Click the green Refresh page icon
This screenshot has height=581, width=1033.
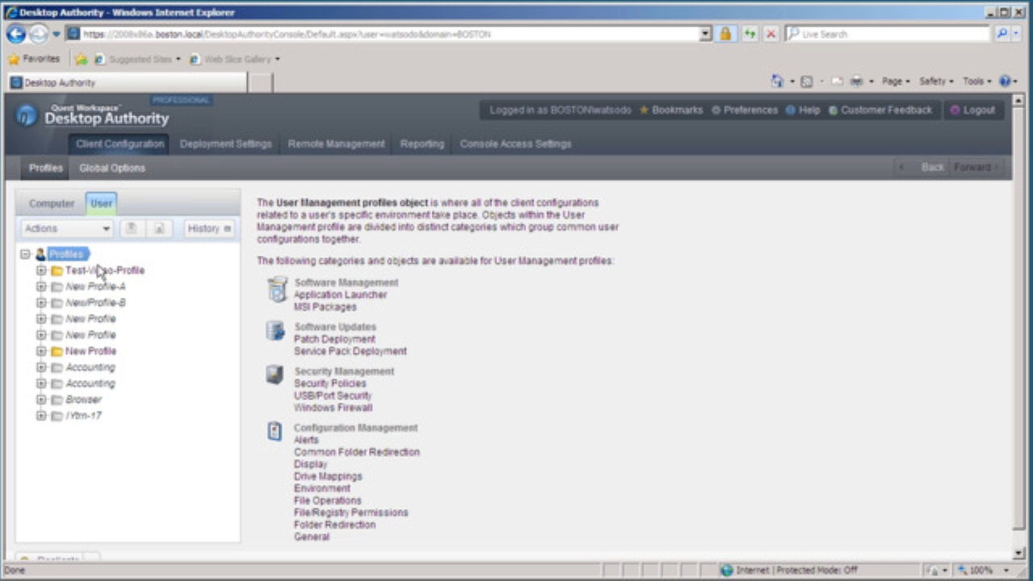[750, 34]
